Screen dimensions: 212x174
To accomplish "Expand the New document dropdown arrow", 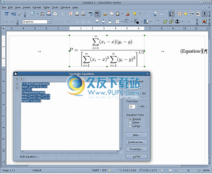I will [x=38, y=14].
